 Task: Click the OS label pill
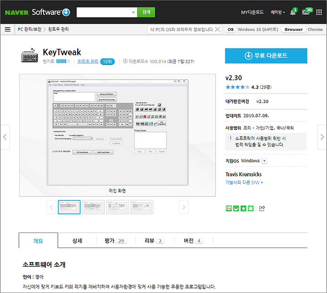pos(230,30)
